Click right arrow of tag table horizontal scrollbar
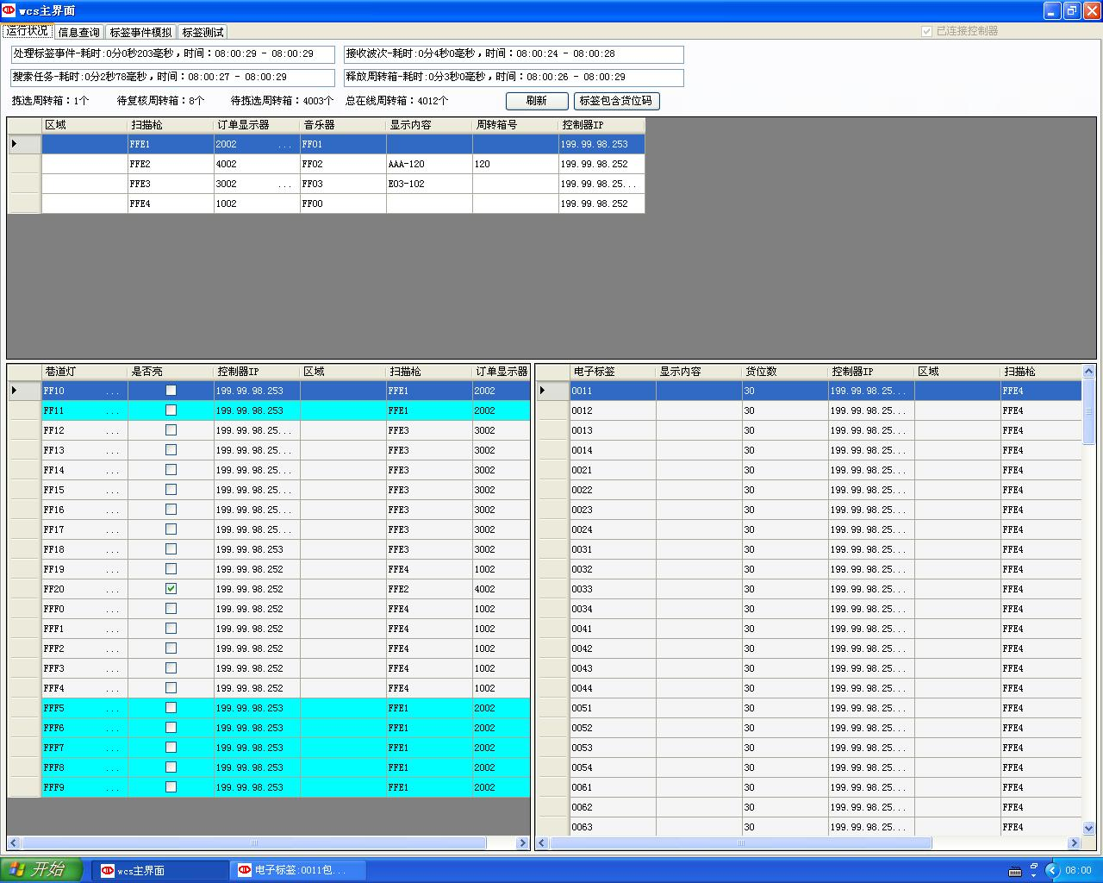 (1074, 843)
